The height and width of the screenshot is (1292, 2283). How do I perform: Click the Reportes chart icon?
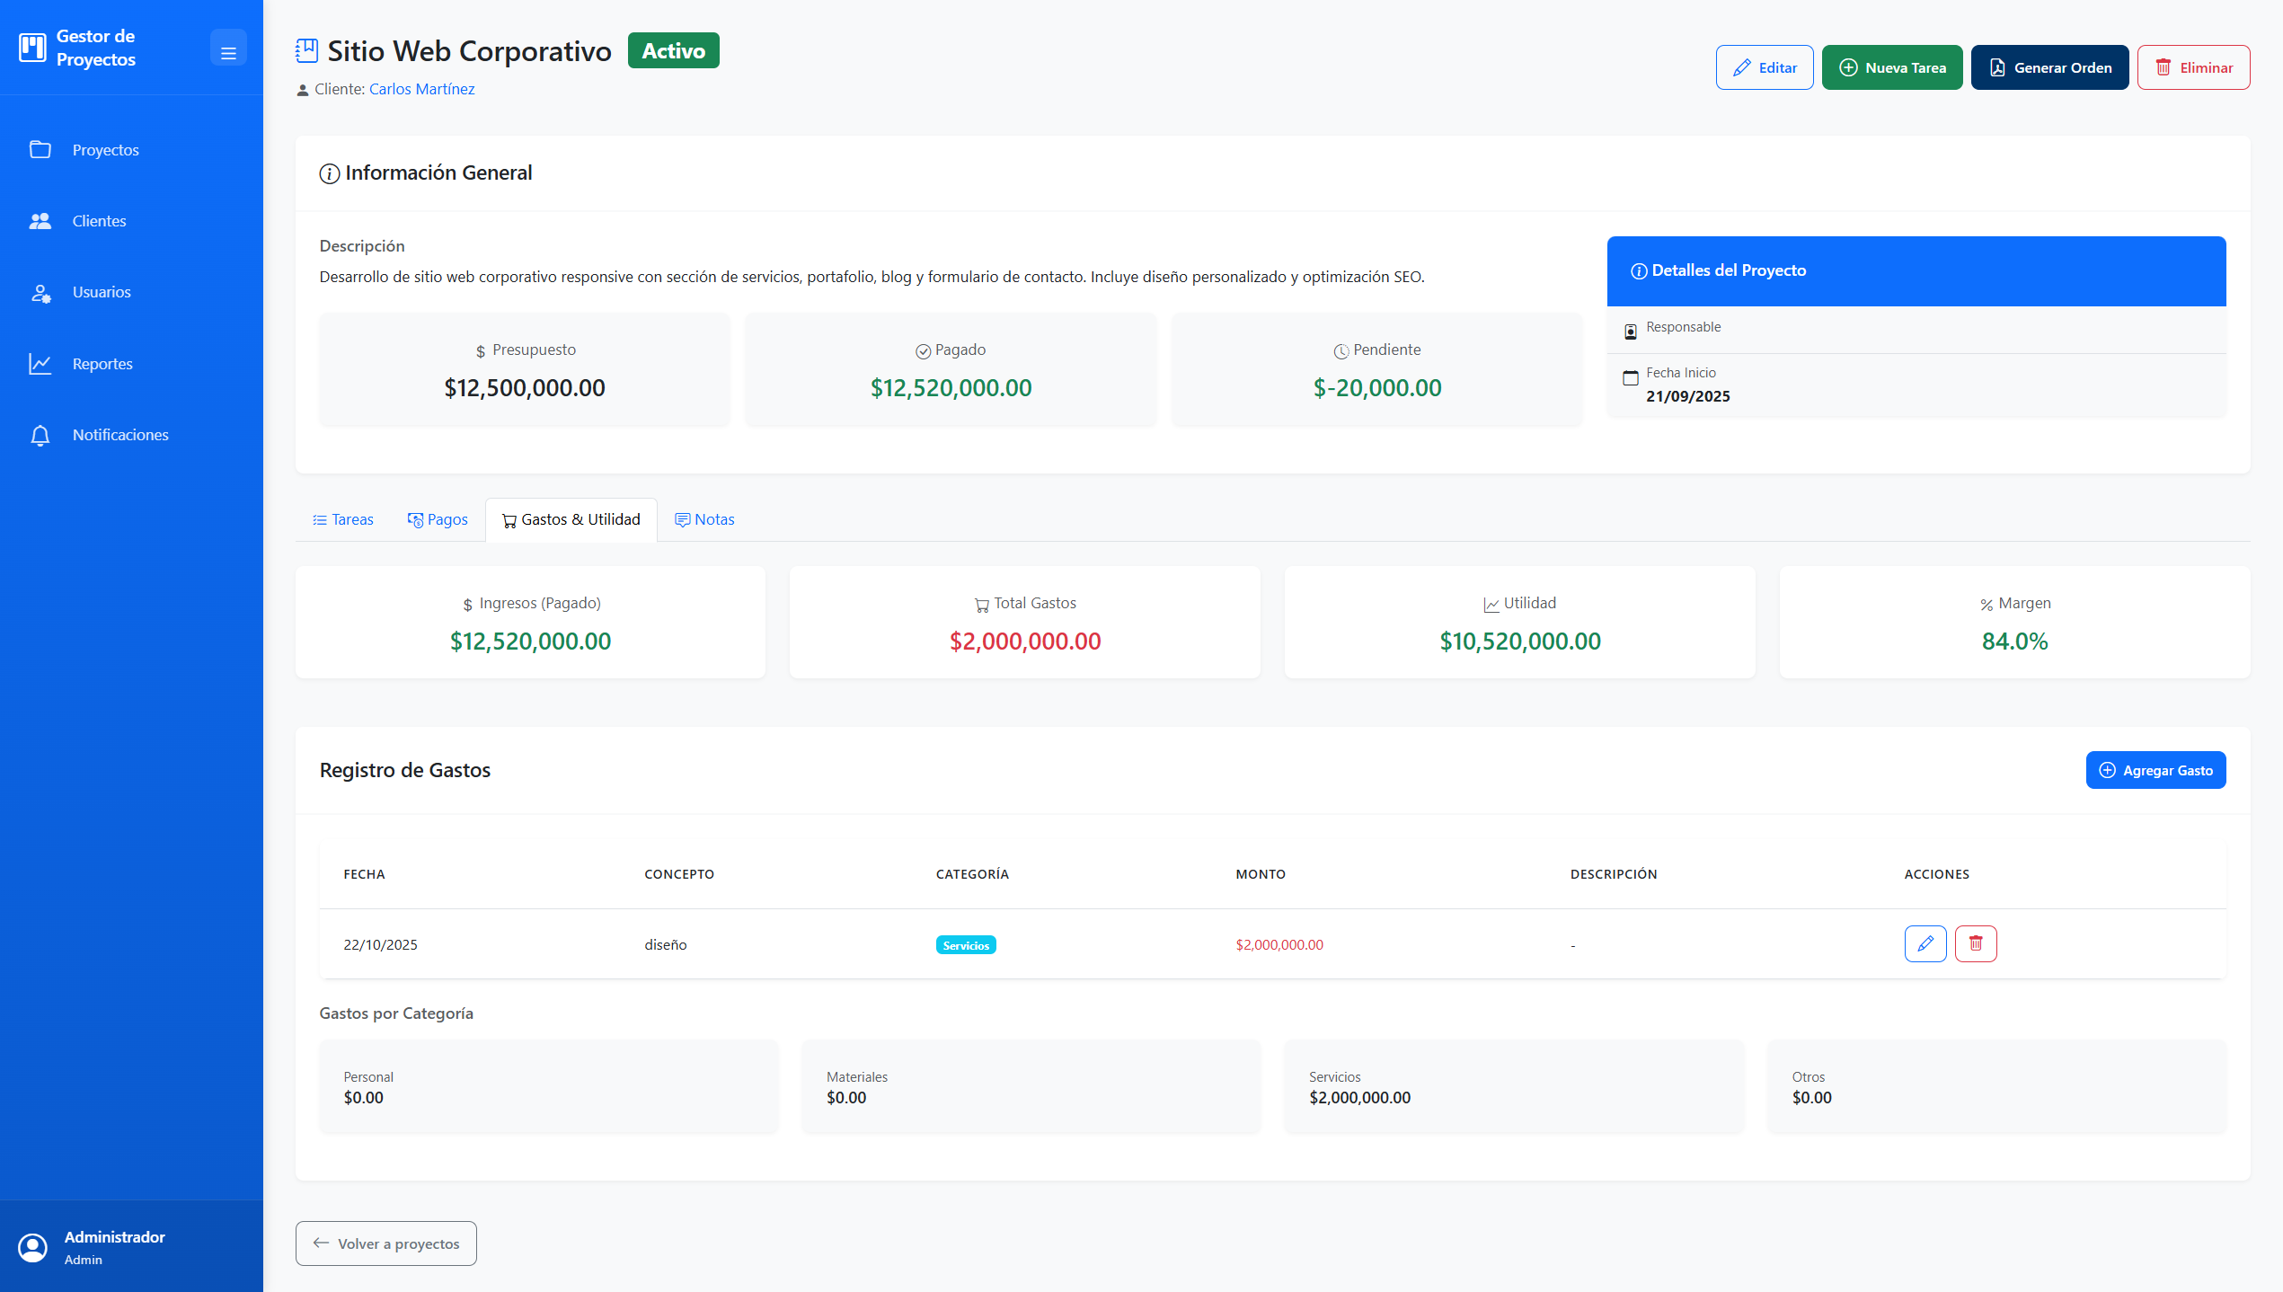[40, 363]
